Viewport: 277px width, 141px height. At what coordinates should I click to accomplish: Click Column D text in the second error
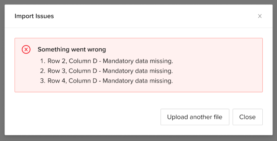click(x=83, y=71)
